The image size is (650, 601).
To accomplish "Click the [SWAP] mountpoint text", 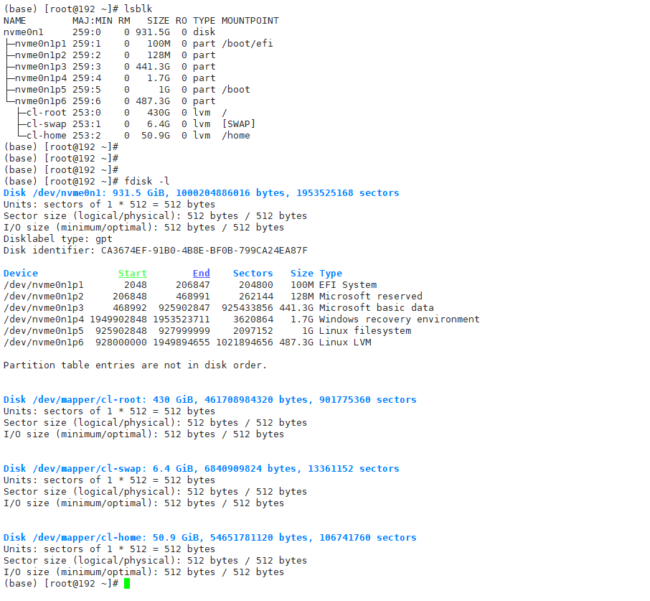I will pos(238,124).
